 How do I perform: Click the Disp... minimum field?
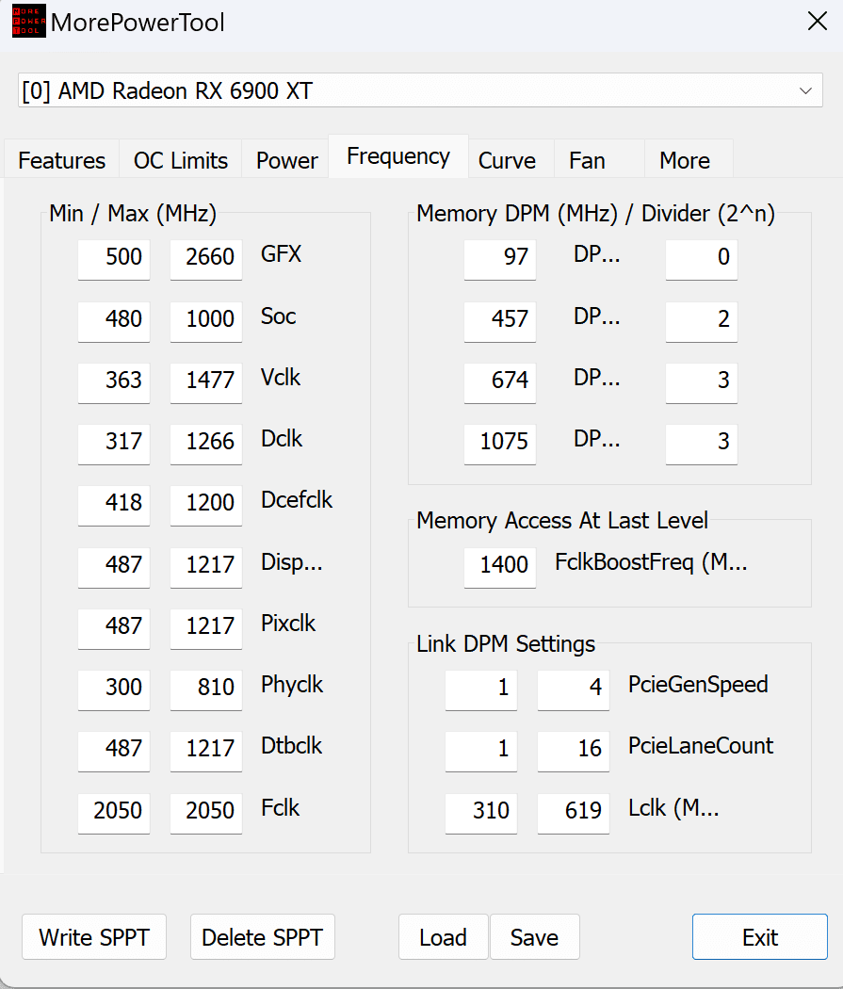click(x=114, y=566)
